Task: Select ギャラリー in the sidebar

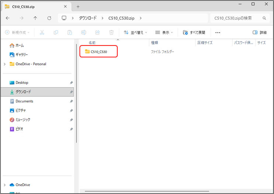Action: pos(21,55)
